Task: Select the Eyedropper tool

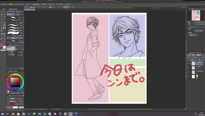Action: point(2,20)
